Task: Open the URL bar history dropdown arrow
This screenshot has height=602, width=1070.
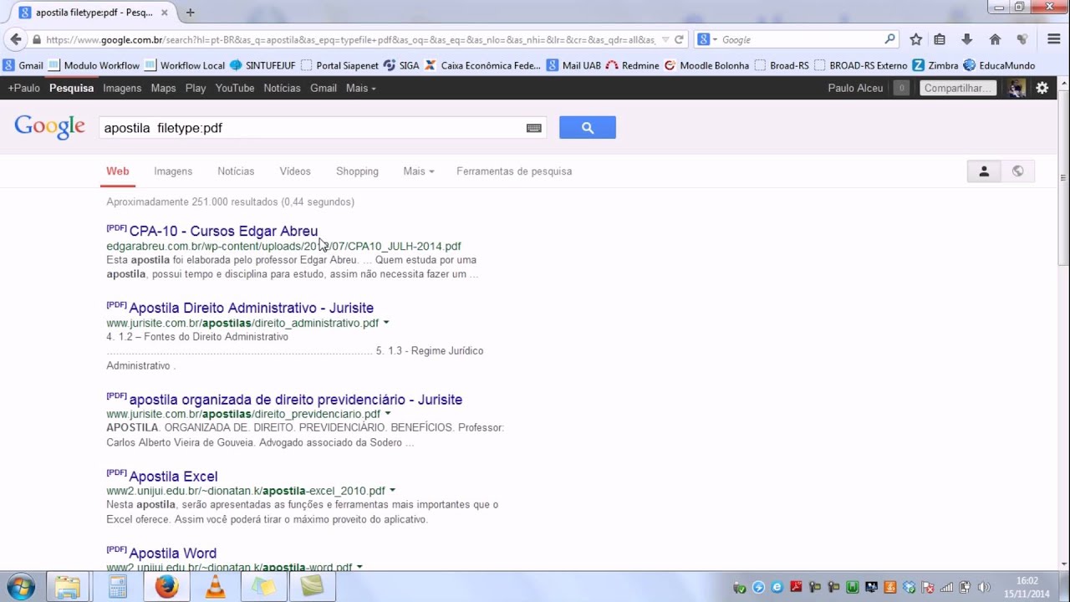Action: tap(665, 39)
